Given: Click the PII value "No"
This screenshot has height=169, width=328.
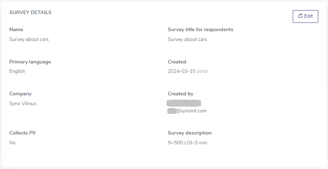Looking at the screenshot, I should point(12,143).
